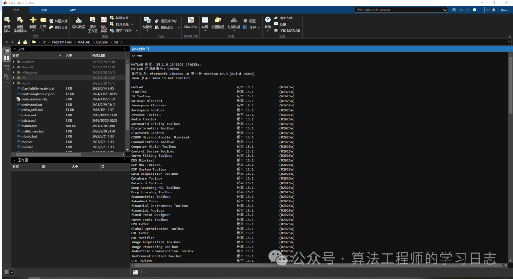The width and height of the screenshot is (513, 279).
Task: Expand the m3iregistry folder
Action: tap(14, 73)
